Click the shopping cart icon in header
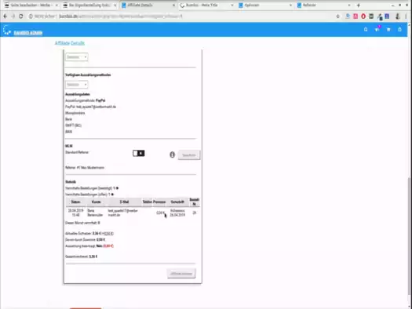 (388, 29)
